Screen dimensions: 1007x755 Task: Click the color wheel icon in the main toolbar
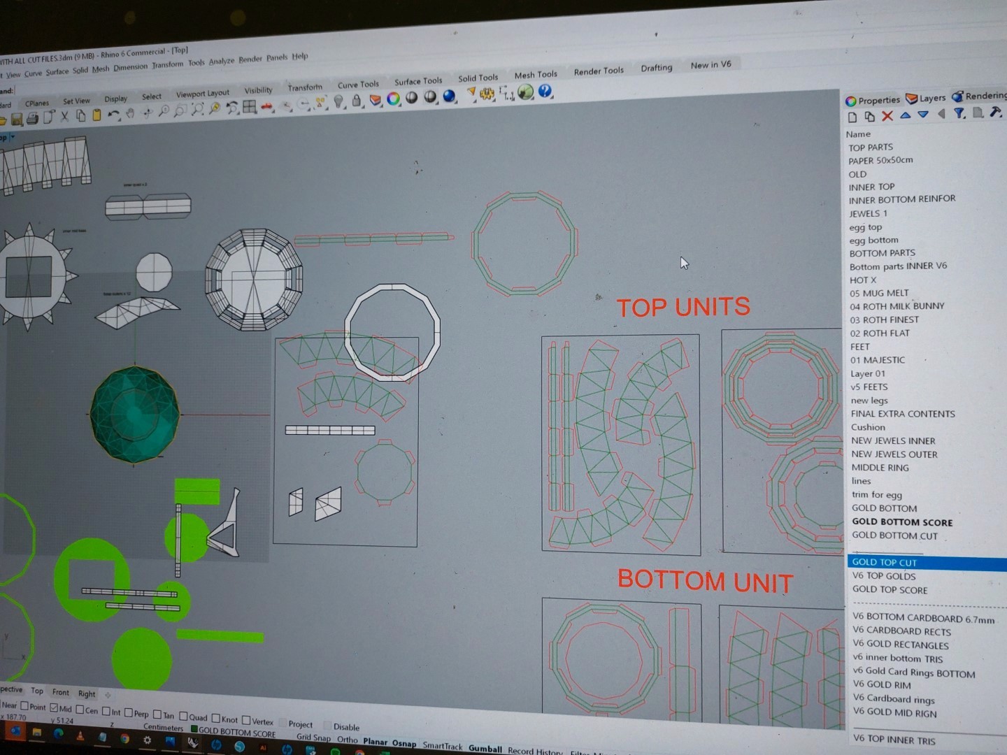pyautogui.click(x=394, y=99)
